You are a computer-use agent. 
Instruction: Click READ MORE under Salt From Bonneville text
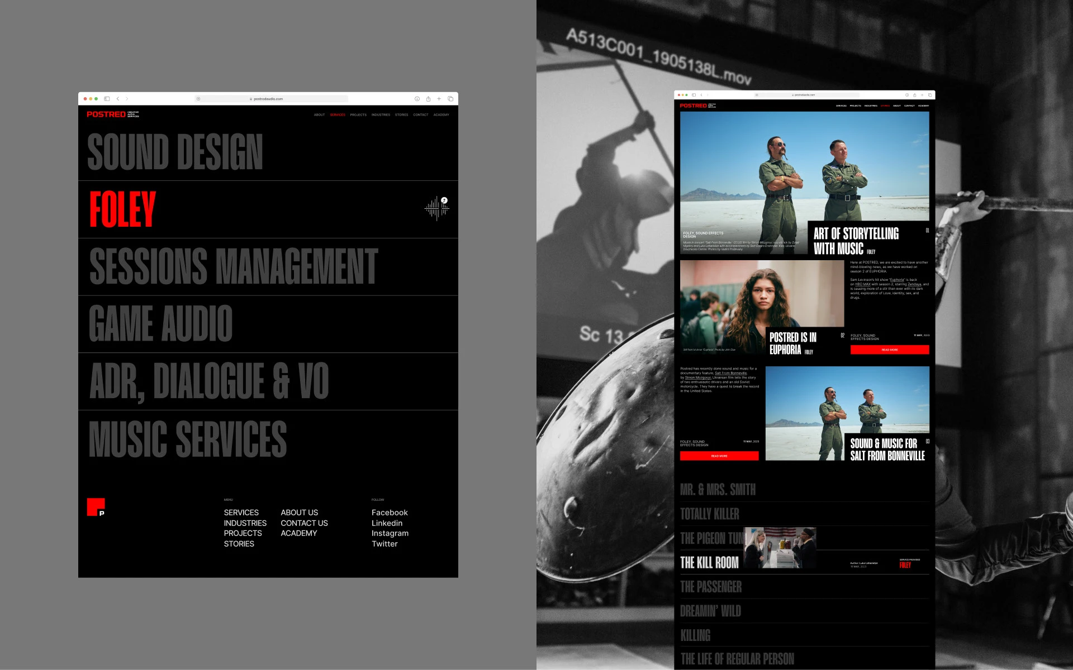[x=719, y=456]
